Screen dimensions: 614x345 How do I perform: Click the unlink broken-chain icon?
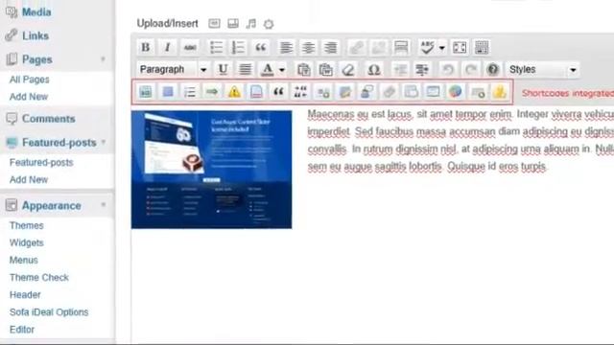coord(378,47)
